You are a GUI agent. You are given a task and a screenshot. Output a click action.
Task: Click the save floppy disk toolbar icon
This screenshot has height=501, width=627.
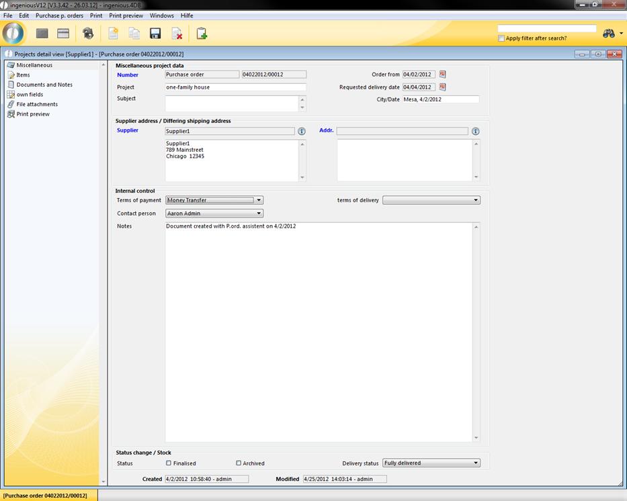pyautogui.click(x=155, y=34)
